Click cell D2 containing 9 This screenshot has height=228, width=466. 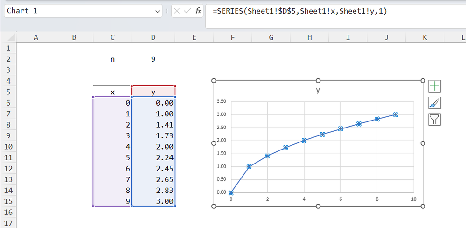click(153, 59)
